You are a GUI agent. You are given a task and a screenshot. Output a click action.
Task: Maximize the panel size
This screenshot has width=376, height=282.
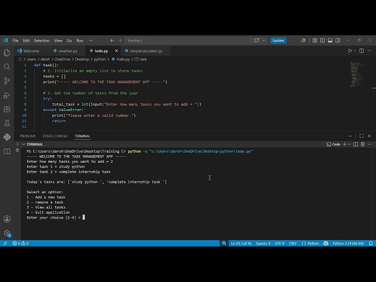pyautogui.click(x=361, y=136)
